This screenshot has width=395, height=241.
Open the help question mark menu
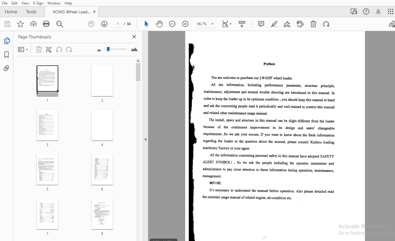(366, 12)
